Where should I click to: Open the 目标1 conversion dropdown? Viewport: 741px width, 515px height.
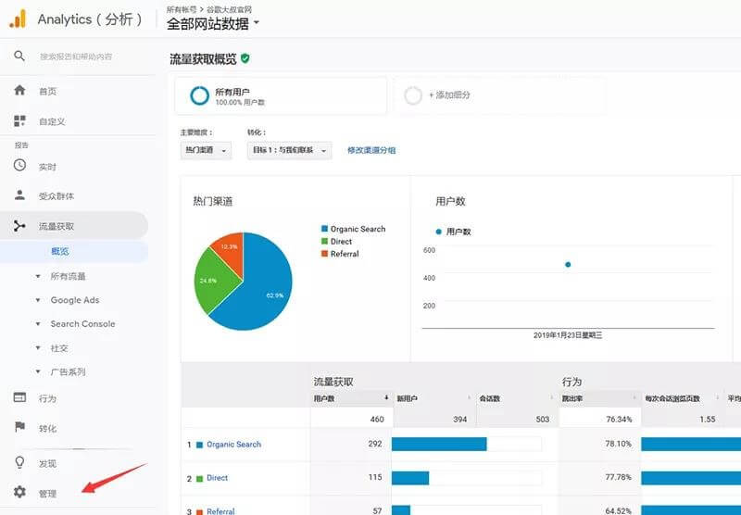(289, 150)
